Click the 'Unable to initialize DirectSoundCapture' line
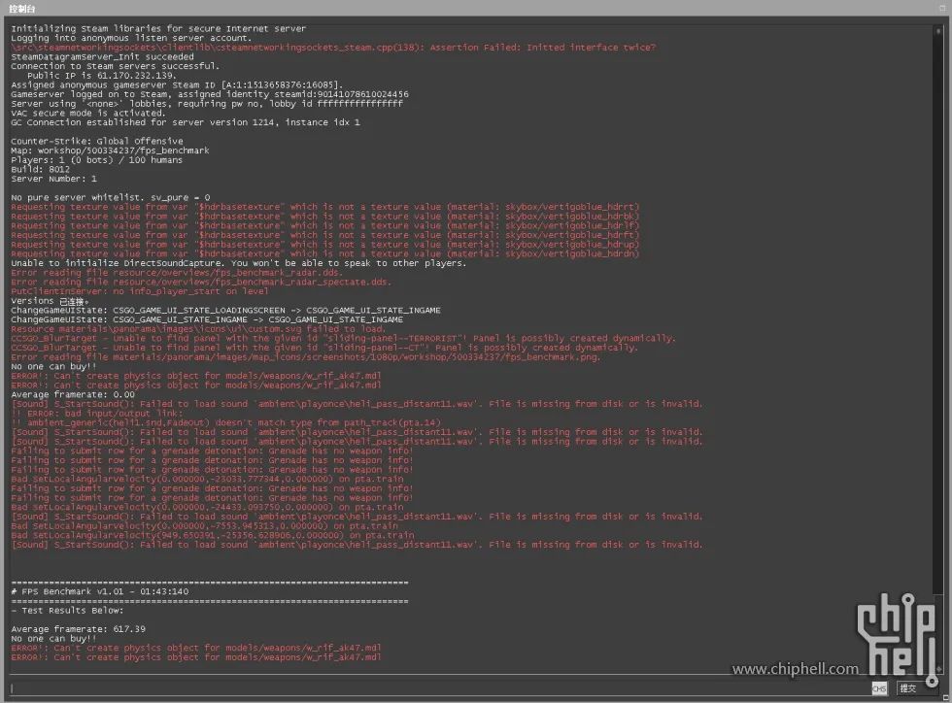The image size is (952, 703). point(239,263)
